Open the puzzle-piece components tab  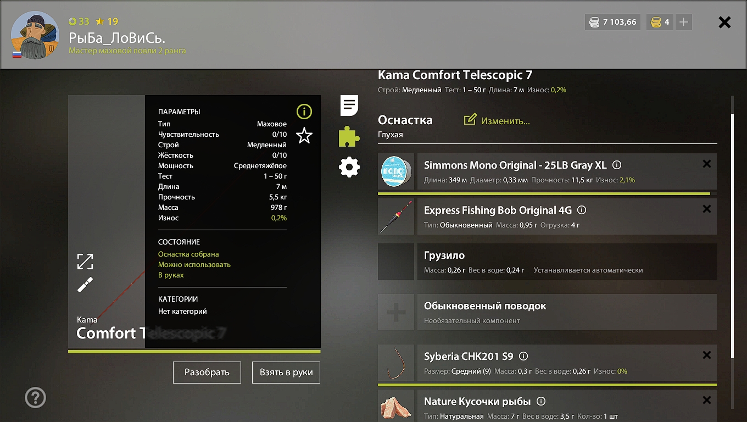click(349, 136)
